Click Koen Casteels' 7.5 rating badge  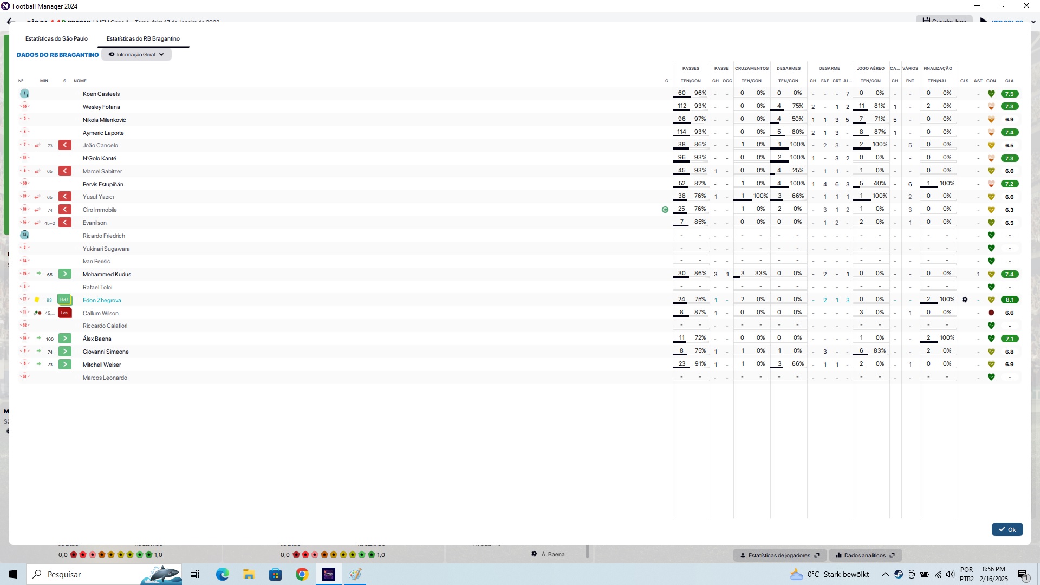coord(1010,94)
